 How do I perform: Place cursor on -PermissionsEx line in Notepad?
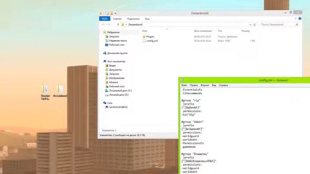point(192,143)
